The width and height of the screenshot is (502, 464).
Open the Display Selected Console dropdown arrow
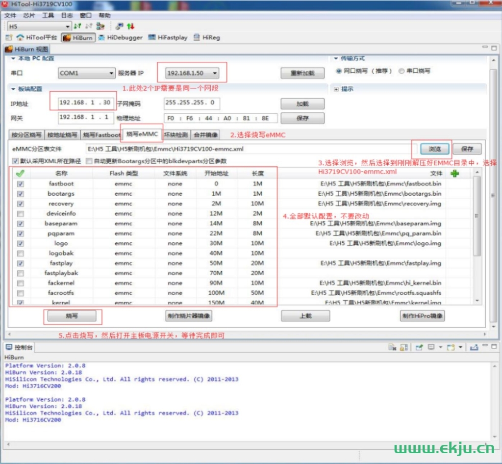[441, 347]
